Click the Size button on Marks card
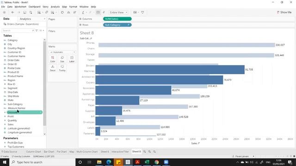 tap(62, 59)
